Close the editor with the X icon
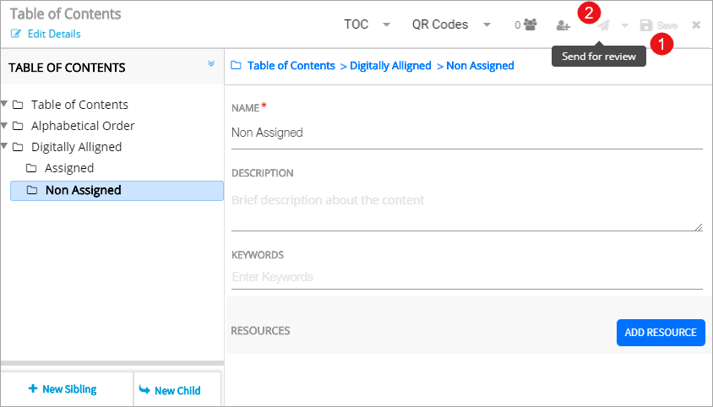This screenshot has width=713, height=407. 696,25
